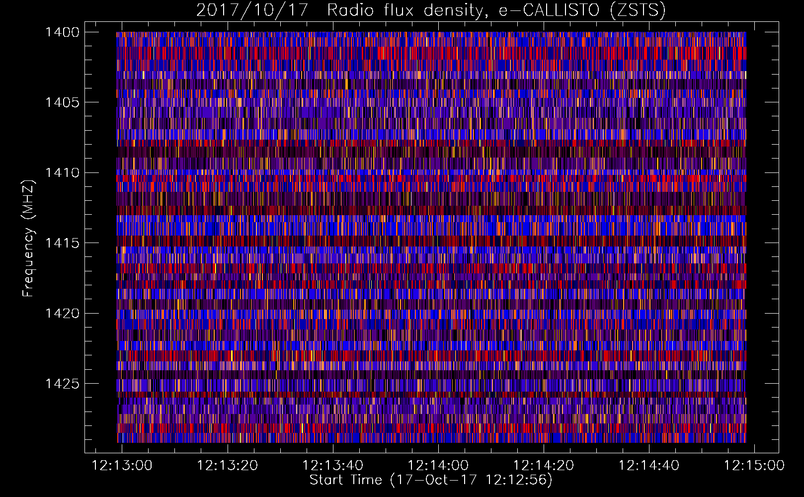The image size is (804, 497).
Task: Click the 12:13:00 time tick label
Action: tap(122, 466)
